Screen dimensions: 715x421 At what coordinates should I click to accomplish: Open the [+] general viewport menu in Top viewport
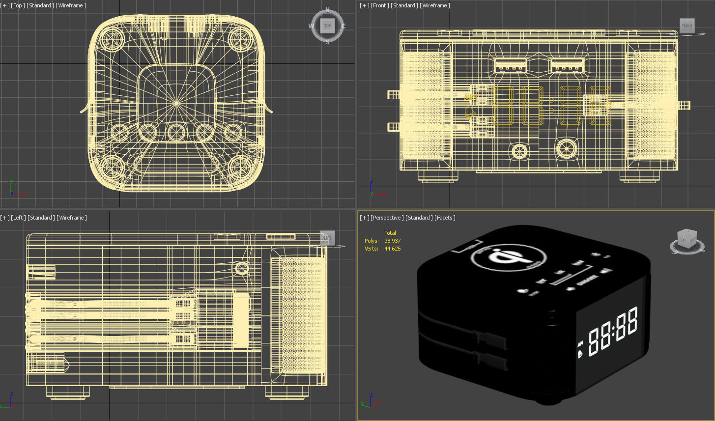tap(5, 5)
